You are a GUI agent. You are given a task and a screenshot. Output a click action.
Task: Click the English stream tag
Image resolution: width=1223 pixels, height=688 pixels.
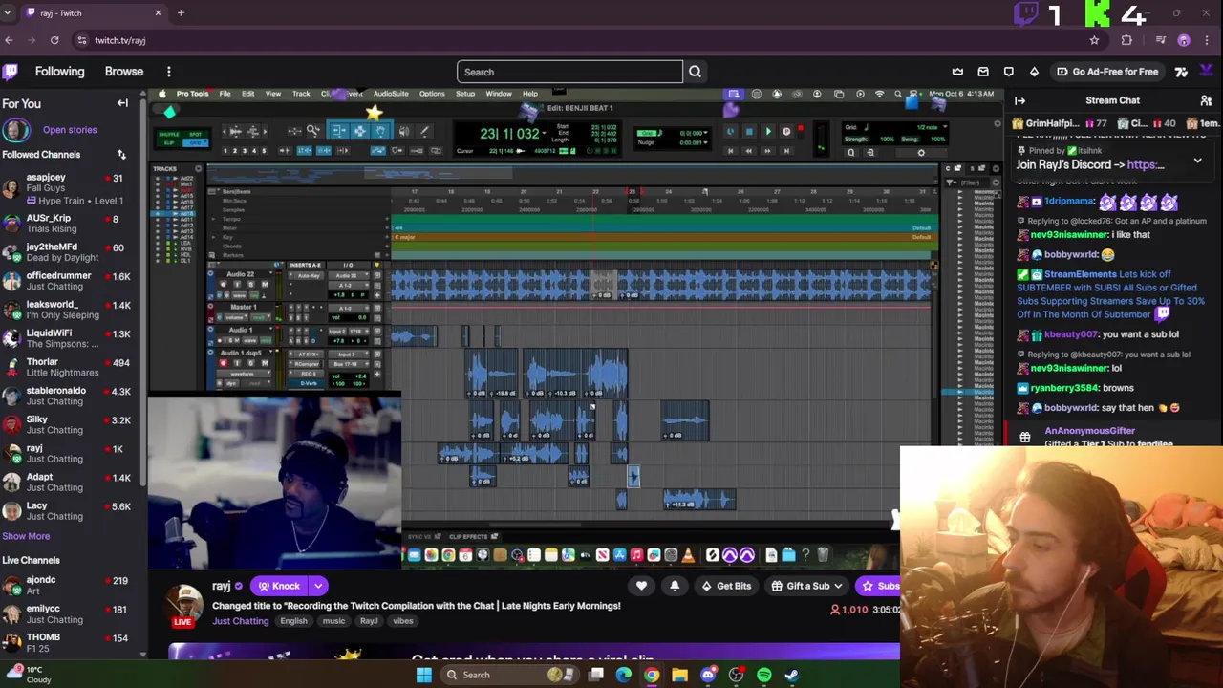[293, 621]
